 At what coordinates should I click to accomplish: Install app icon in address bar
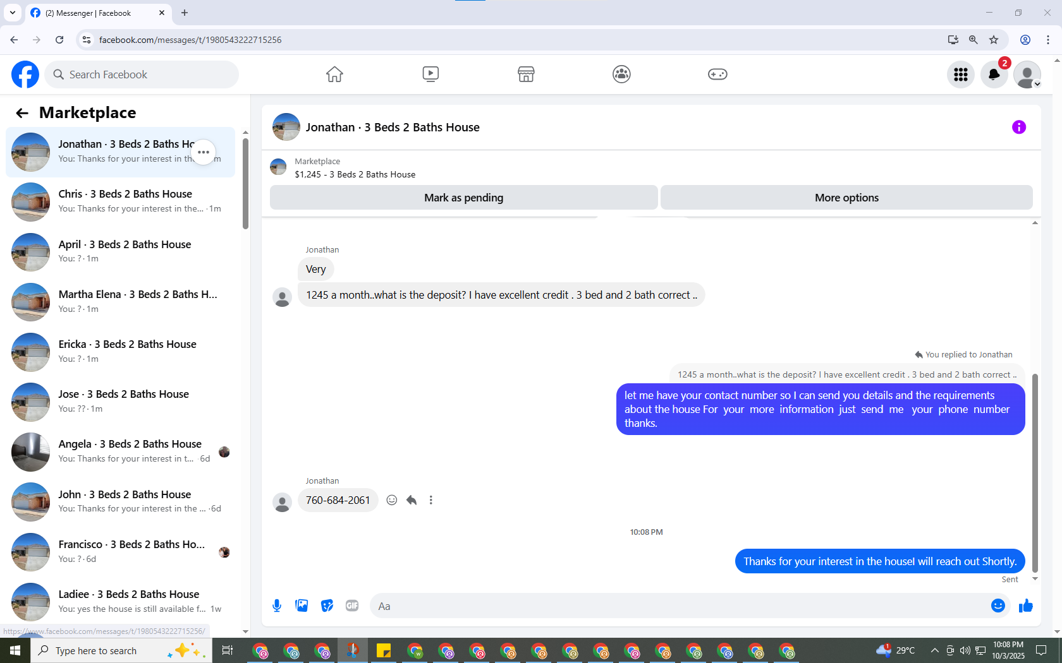(953, 40)
